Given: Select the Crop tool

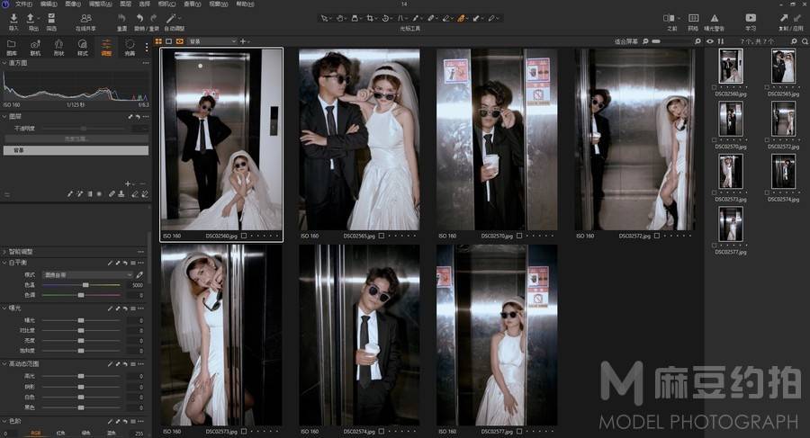Looking at the screenshot, I should (370, 18).
